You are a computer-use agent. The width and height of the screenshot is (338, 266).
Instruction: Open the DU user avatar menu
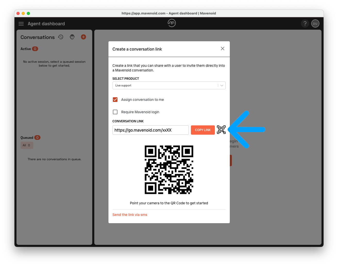tap(315, 23)
